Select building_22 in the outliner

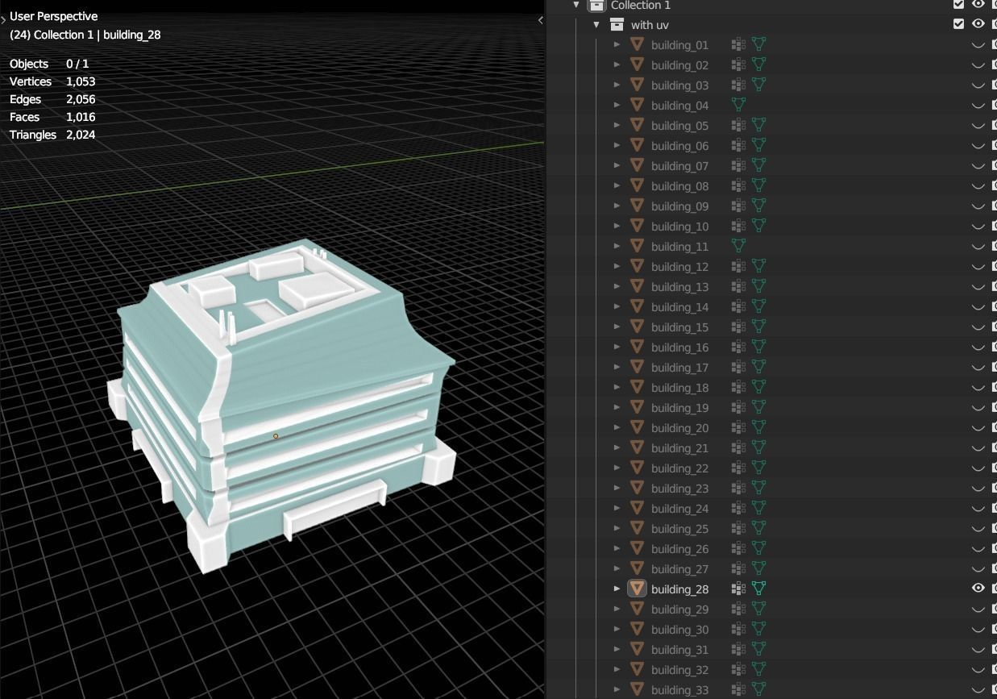(679, 468)
